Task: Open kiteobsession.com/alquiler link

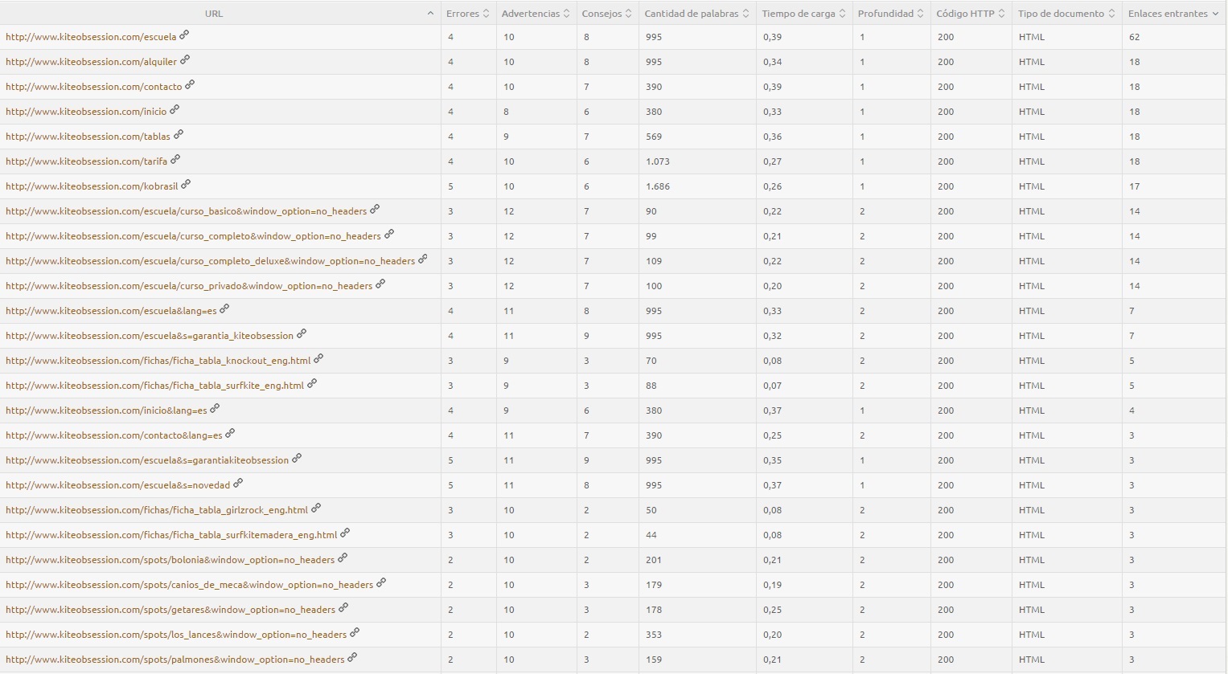Action: 91,62
